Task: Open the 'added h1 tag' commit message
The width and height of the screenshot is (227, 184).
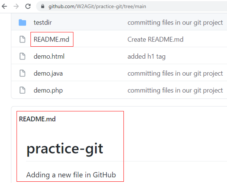Action: point(146,56)
